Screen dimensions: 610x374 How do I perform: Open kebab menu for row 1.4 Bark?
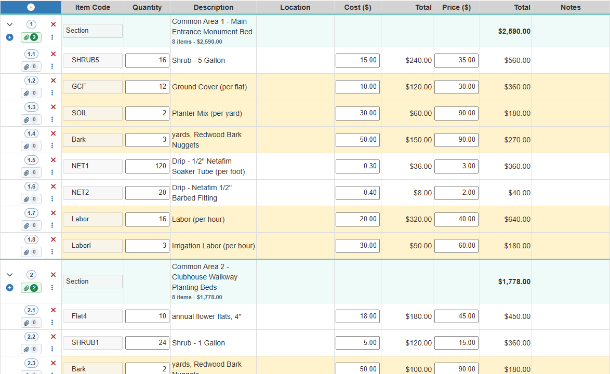[52, 146]
